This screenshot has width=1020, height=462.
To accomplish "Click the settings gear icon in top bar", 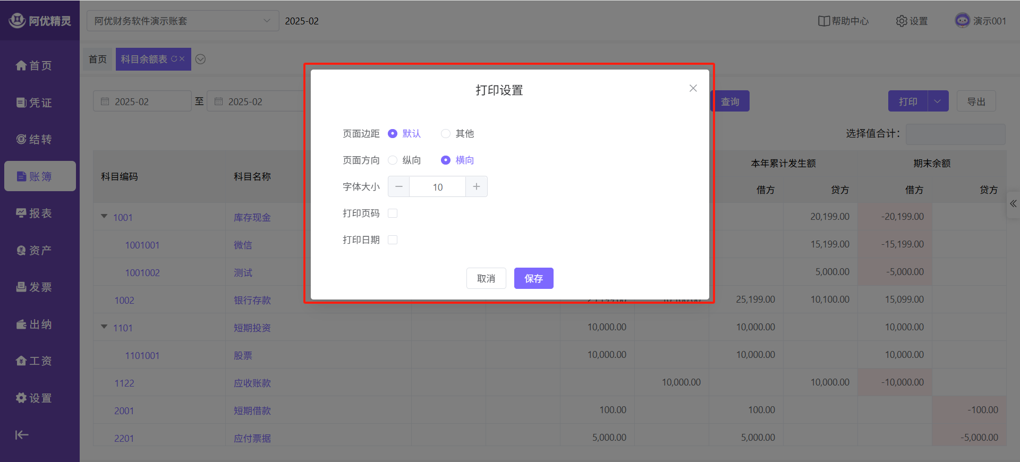I will coord(902,21).
